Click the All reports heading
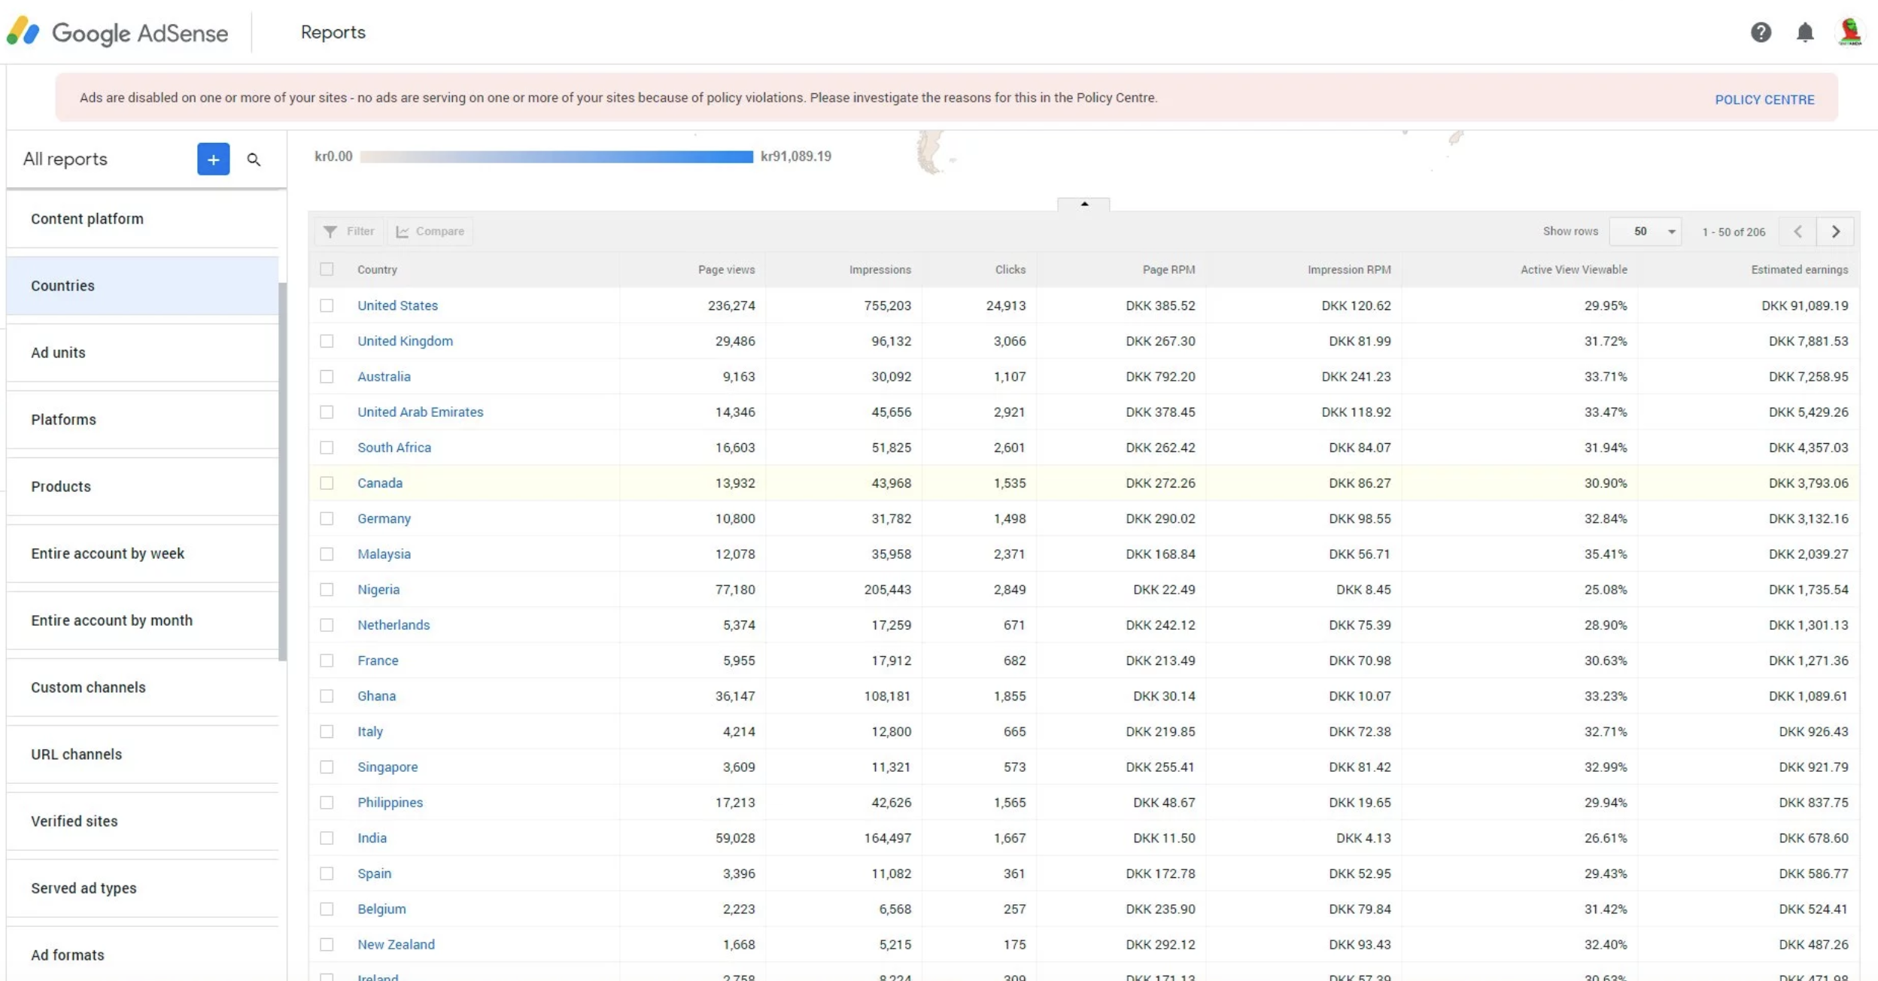 pyautogui.click(x=65, y=159)
